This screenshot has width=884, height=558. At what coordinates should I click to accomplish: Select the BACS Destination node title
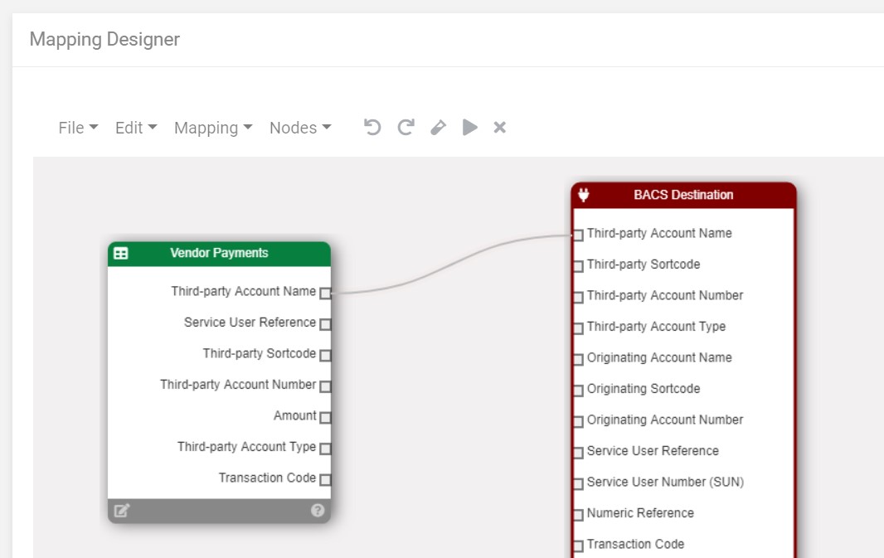coord(683,195)
